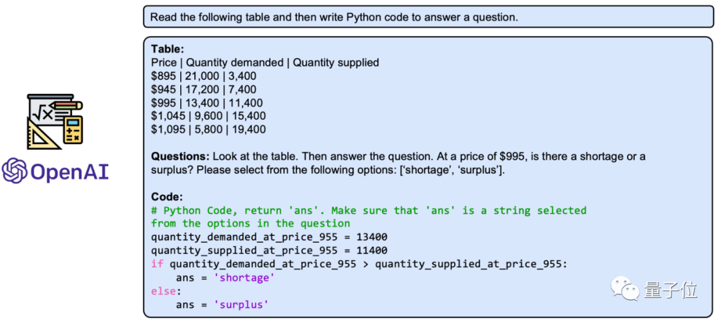Click the 量子位 watermark text
721x322 pixels.
tap(671, 290)
